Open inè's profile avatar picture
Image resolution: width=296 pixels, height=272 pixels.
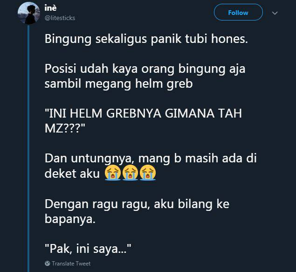click(29, 13)
